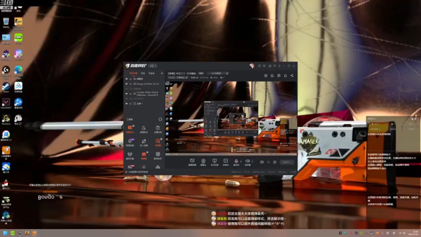Open the Microsoft Edge desktop shortcut
The width and height of the screenshot is (421, 237).
[x=18, y=72]
